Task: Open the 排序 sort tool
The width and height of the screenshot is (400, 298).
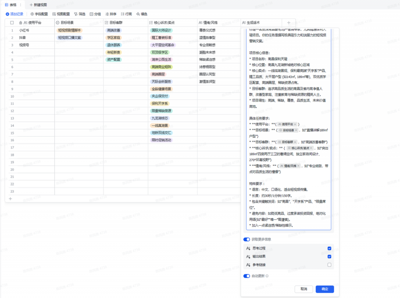Action: click(111, 14)
